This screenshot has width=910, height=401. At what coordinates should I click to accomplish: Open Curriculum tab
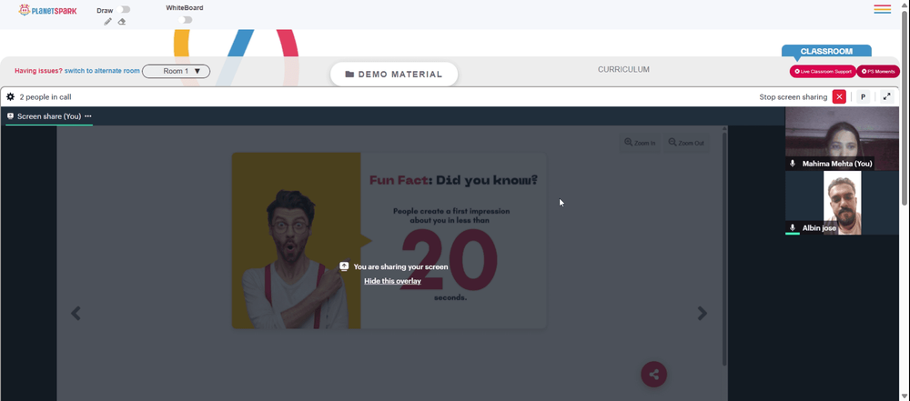(624, 69)
